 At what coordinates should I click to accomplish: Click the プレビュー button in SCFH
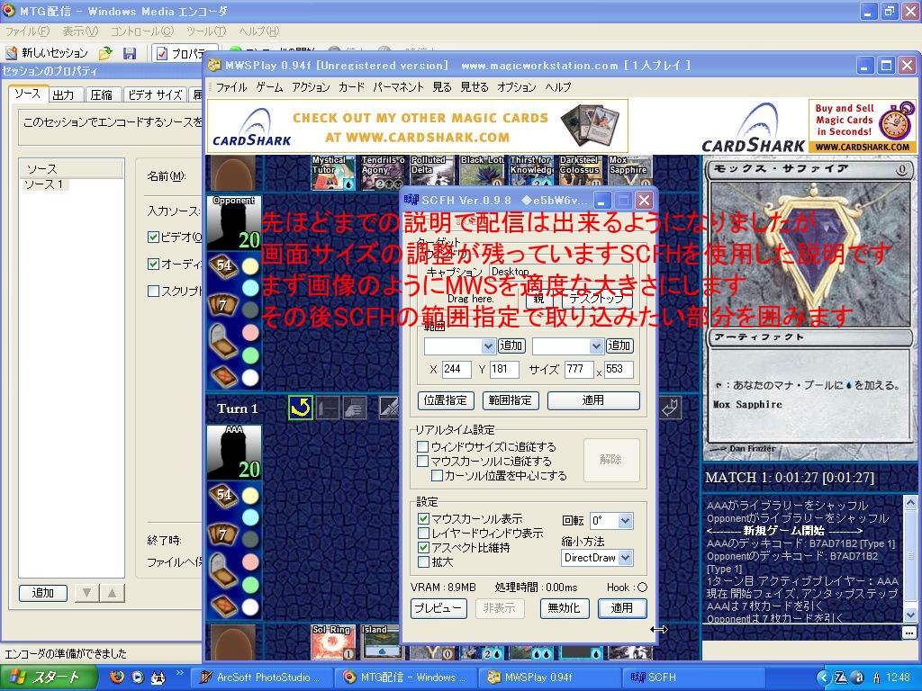pos(438,608)
